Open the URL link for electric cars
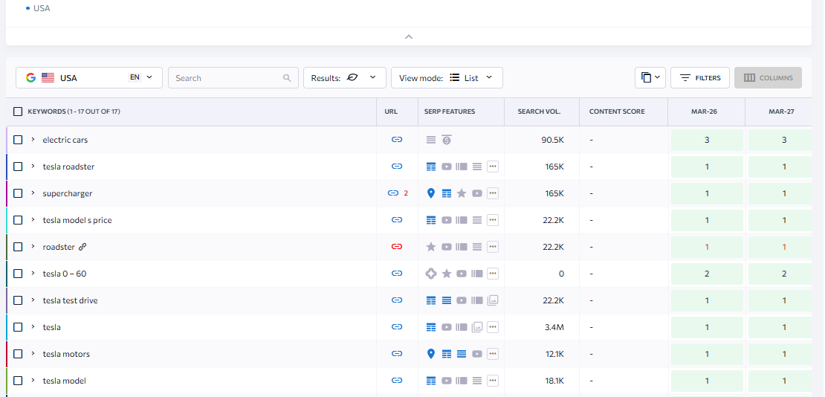825x397 pixels. coord(397,140)
